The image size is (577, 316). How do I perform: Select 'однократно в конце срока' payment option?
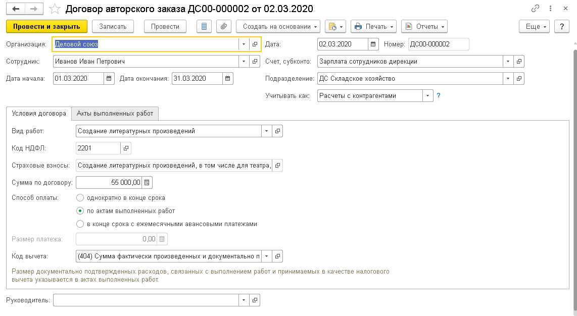tap(80, 198)
